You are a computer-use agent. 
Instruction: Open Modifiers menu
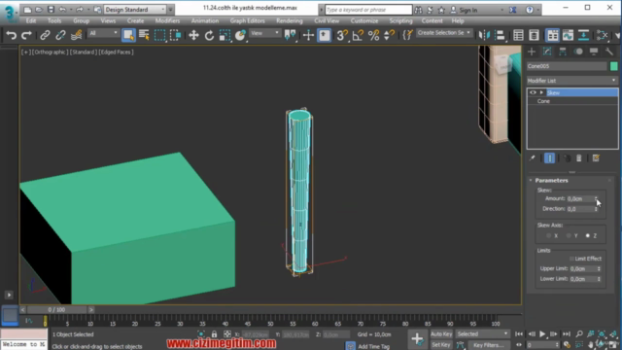167,21
